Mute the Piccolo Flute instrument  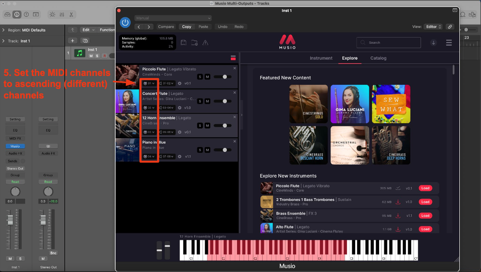point(207,77)
